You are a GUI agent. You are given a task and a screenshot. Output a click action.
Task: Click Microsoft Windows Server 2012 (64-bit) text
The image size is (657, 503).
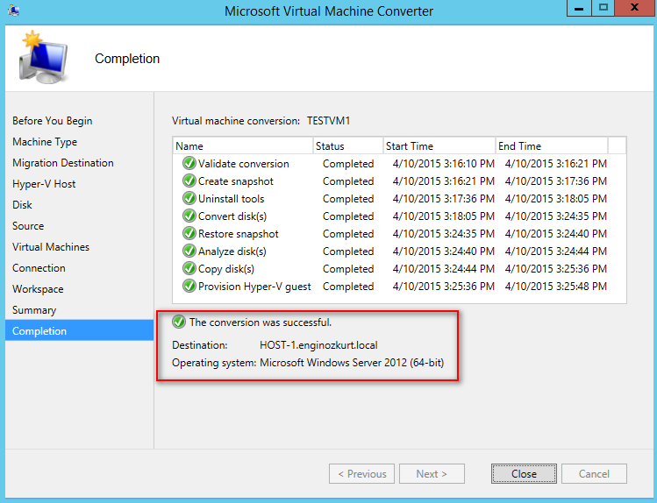[x=352, y=363]
